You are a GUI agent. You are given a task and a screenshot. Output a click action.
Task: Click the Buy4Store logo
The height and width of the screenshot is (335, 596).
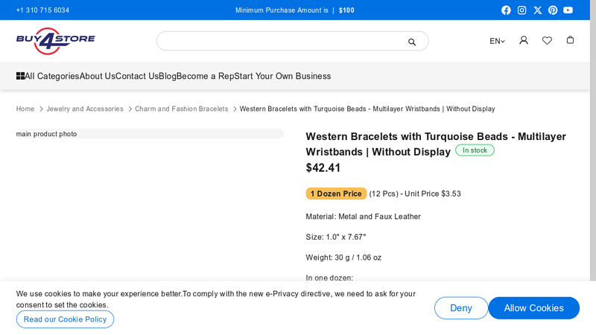(x=56, y=41)
